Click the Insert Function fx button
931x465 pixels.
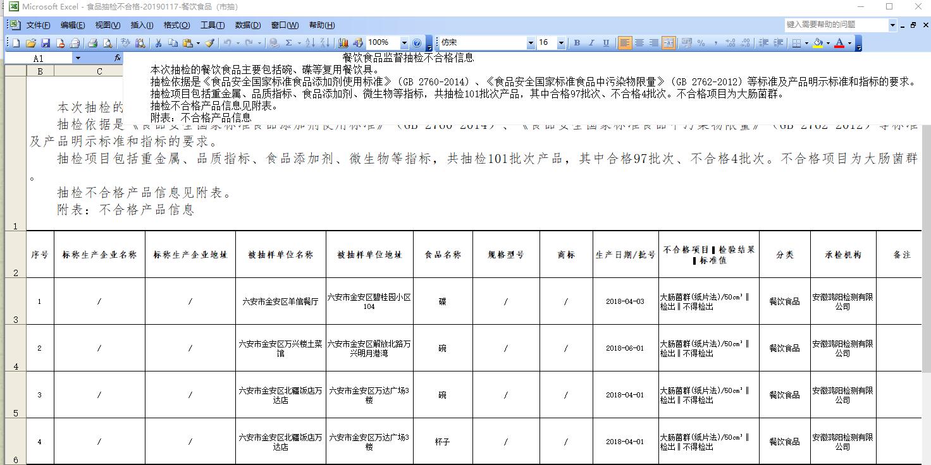tap(118, 58)
